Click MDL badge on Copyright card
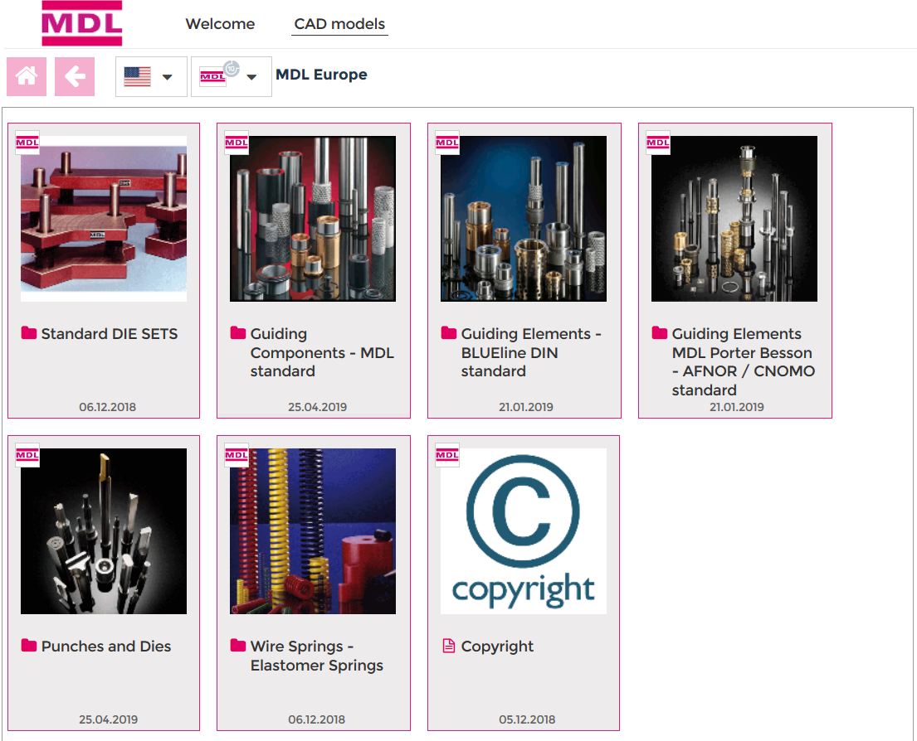 446,455
